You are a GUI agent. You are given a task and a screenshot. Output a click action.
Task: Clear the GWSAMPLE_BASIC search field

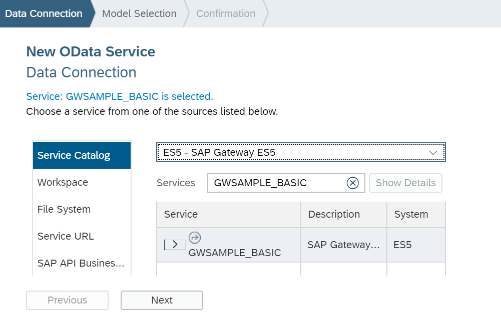point(353,183)
